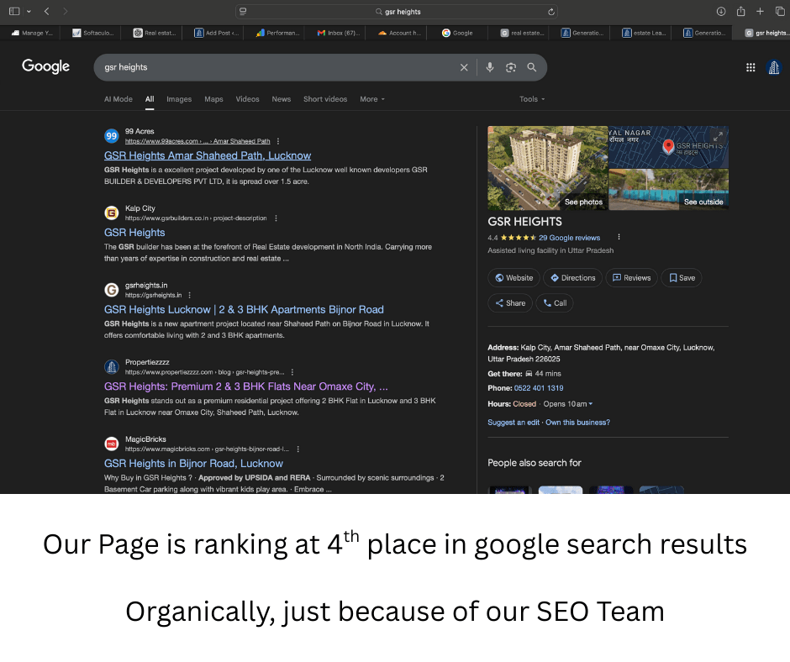Image resolution: width=790 pixels, height=662 pixels.
Task: Switch to the estate Lea... tab
Action: tap(645, 33)
